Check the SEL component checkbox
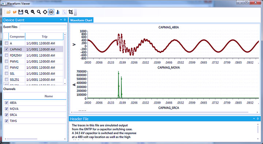 coord(6,73)
